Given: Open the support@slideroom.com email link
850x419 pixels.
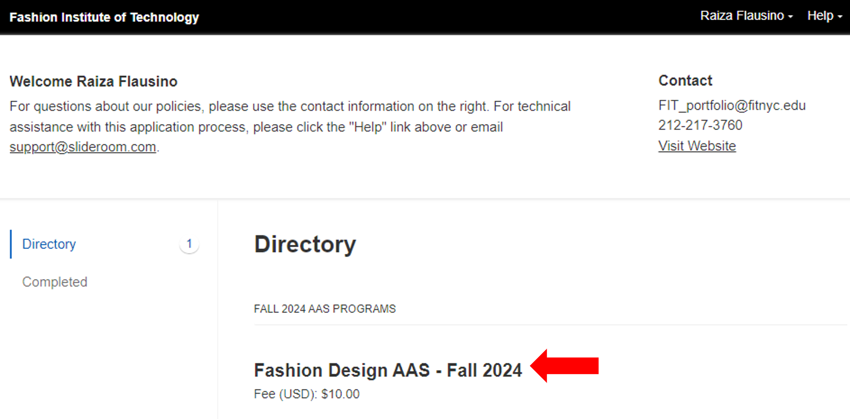Looking at the screenshot, I should (x=83, y=147).
